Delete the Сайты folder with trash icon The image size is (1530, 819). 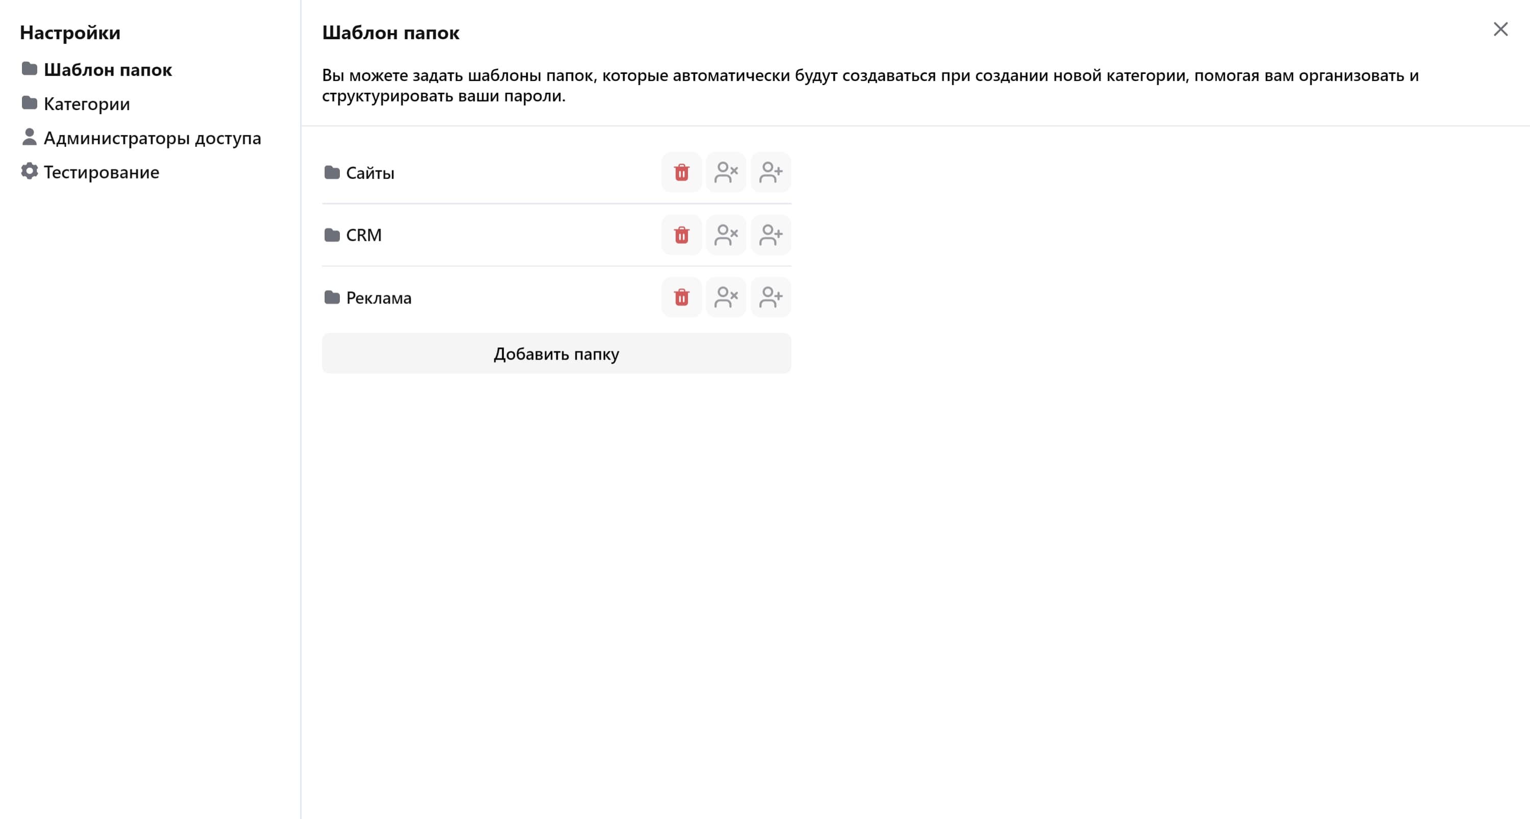click(681, 172)
